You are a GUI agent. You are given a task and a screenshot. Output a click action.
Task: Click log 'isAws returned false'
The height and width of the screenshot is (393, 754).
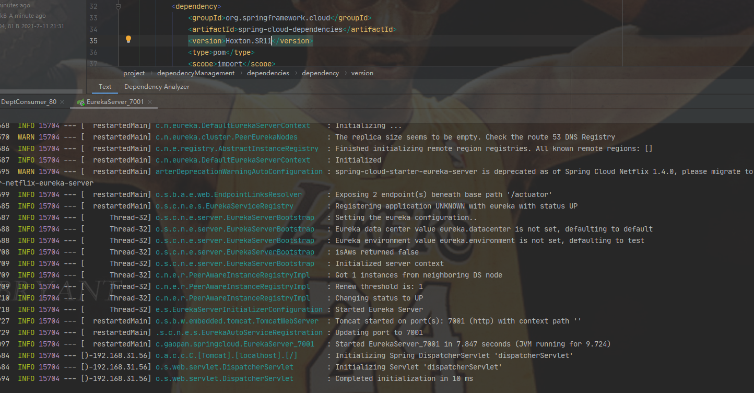tap(377, 252)
